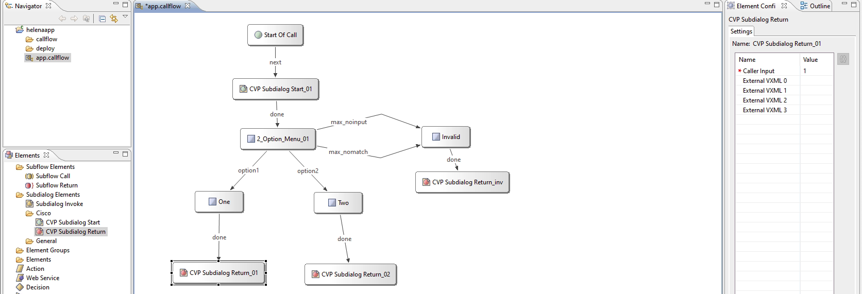Select CVP Subdialog Return_inv node
The image size is (862, 294).
[x=462, y=182]
